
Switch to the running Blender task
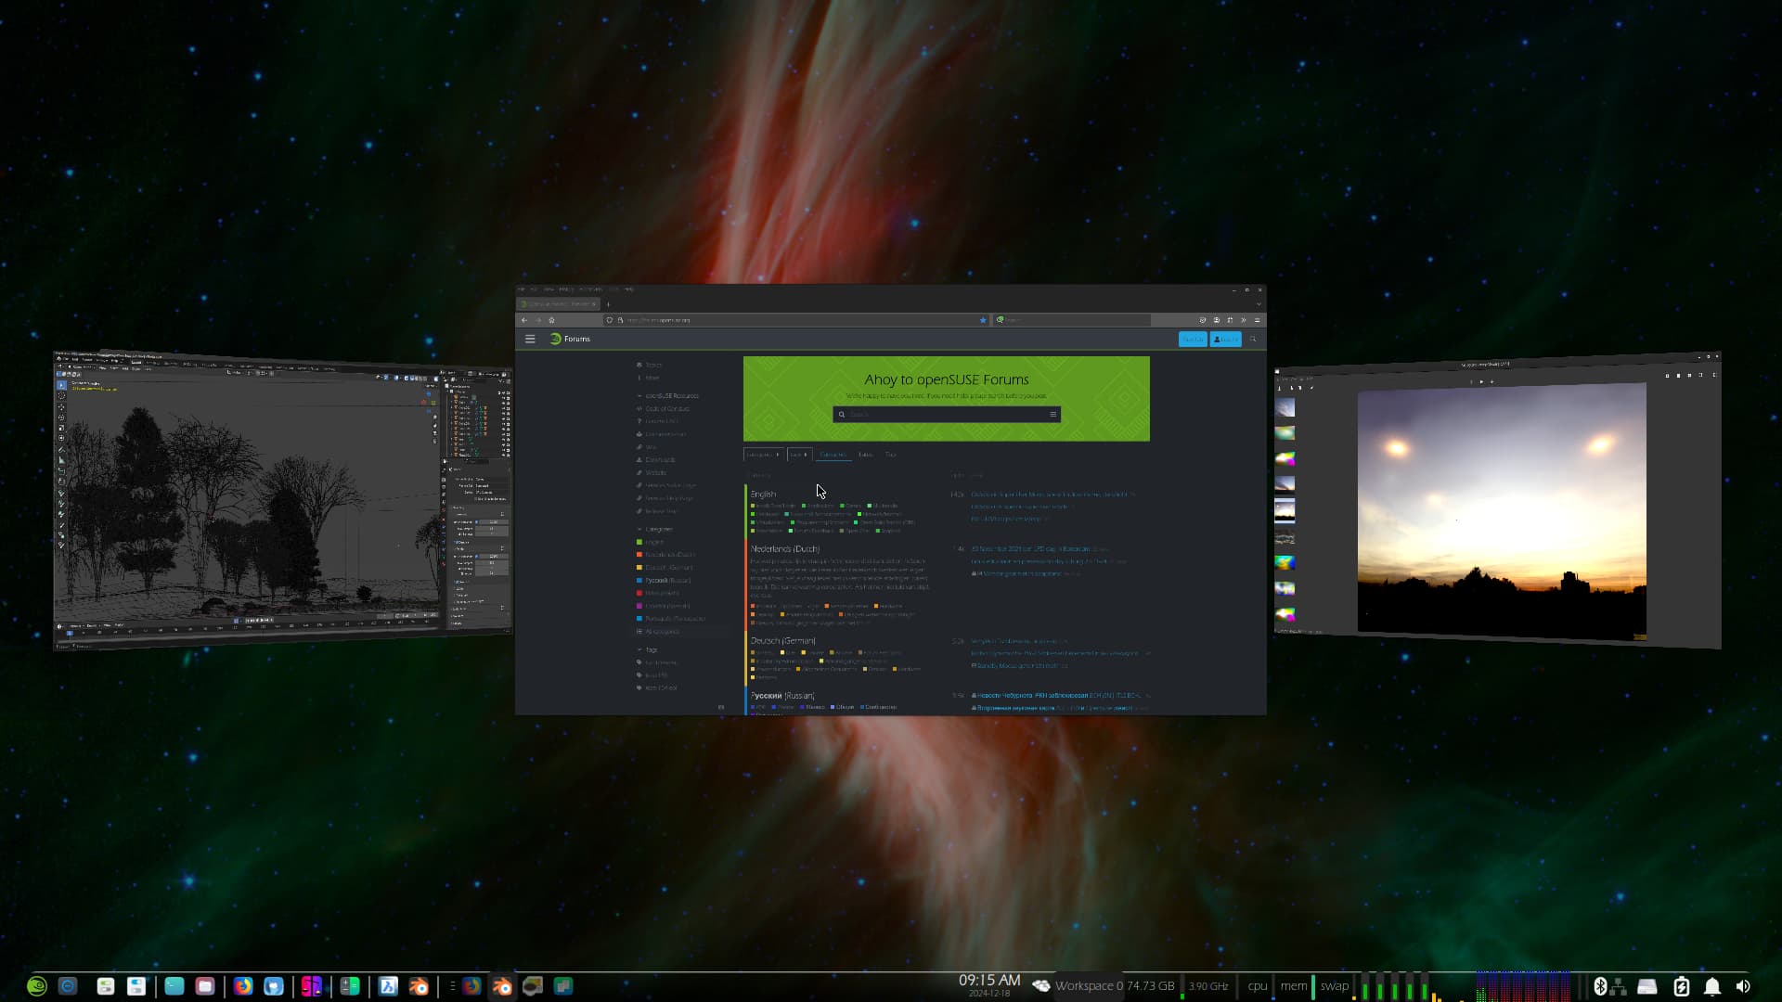pyautogui.click(x=502, y=986)
